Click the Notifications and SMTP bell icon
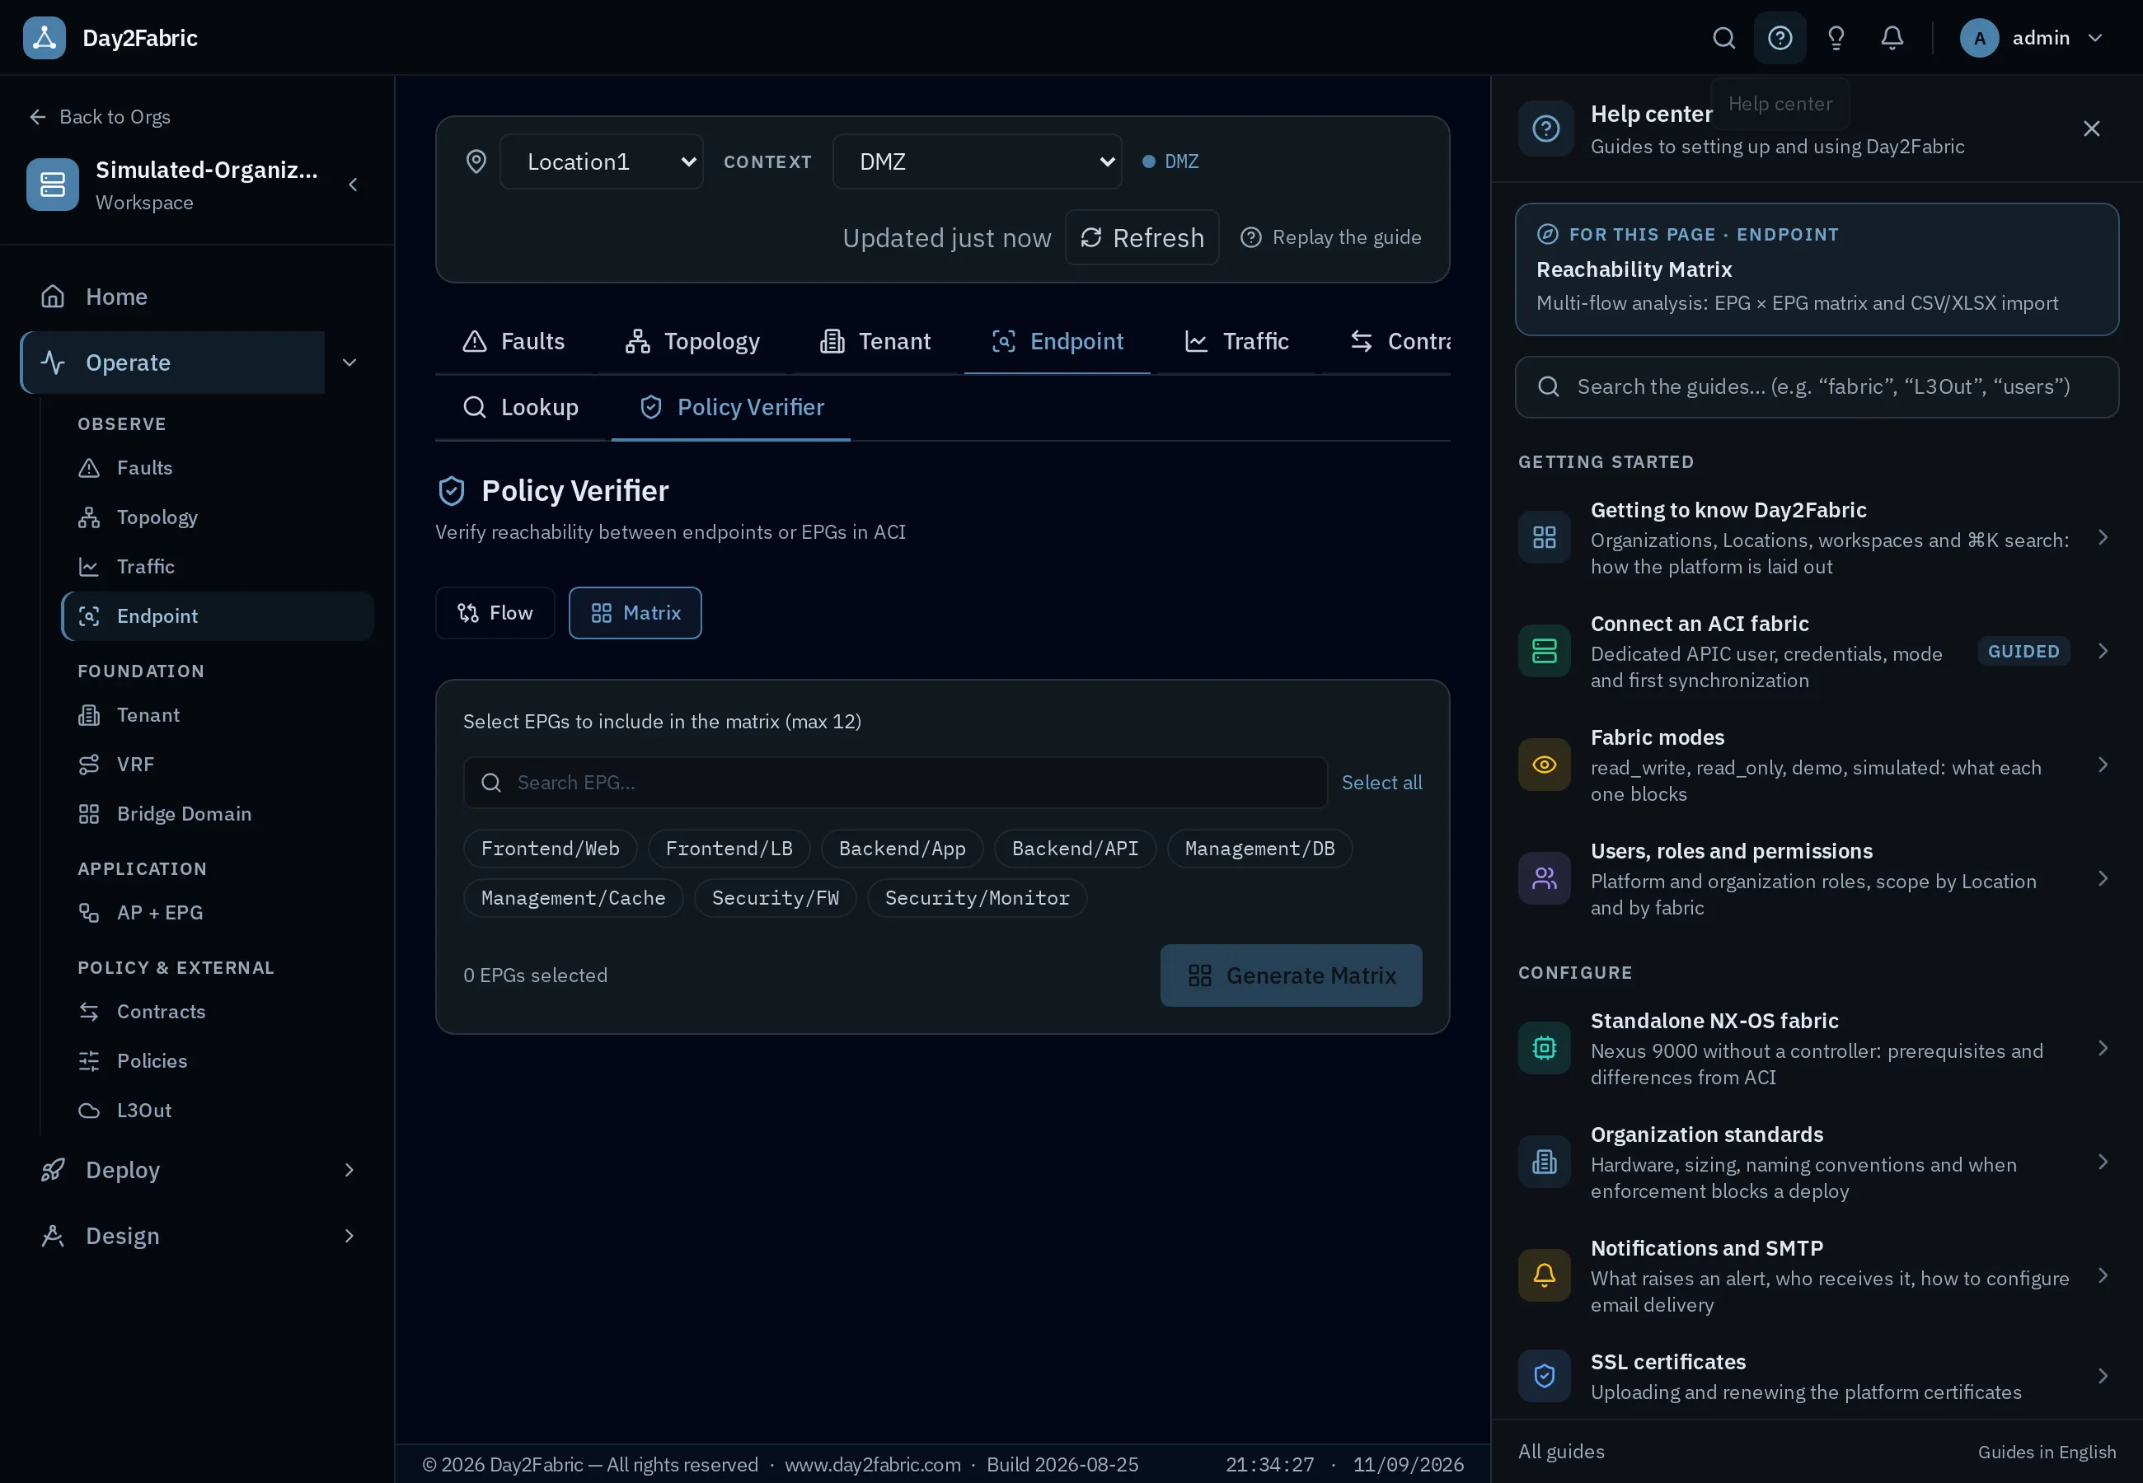This screenshot has height=1483, width=2143. tap(1544, 1275)
